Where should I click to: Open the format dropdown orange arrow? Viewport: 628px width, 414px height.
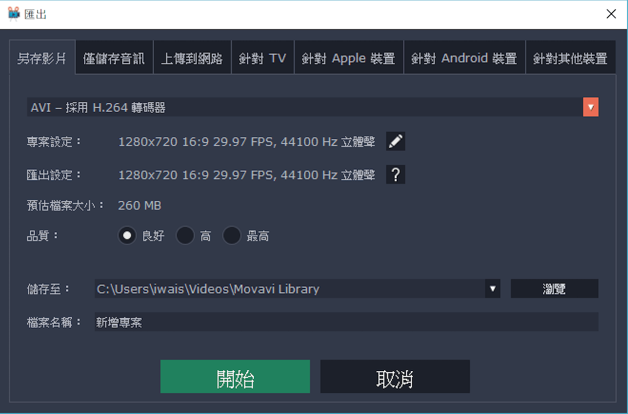click(591, 107)
